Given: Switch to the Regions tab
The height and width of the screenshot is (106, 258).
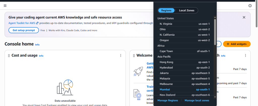Looking at the screenshot, I should 166,10.
